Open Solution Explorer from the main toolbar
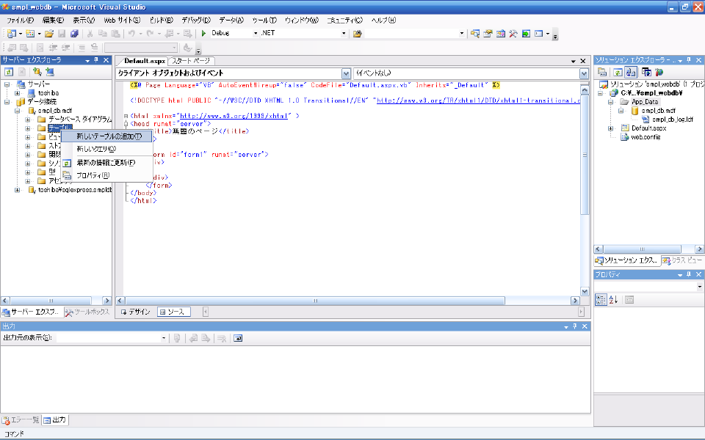This screenshot has width=705, height=440. 475,34
